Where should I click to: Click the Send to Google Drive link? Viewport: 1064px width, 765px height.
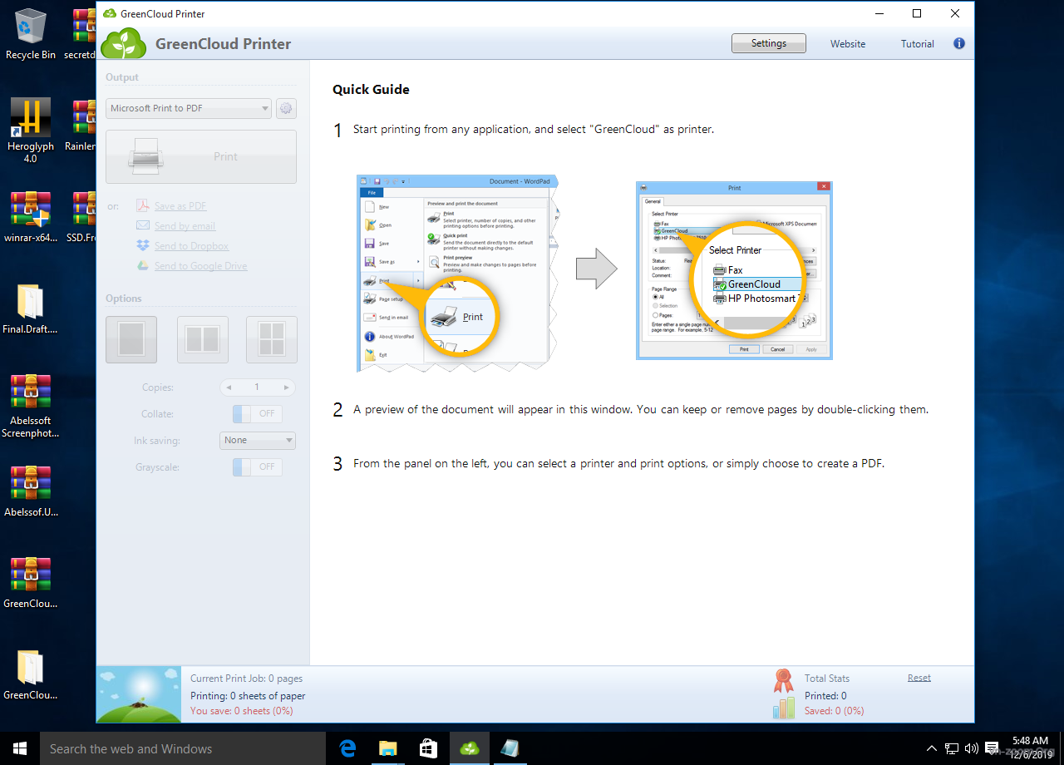pyautogui.click(x=200, y=266)
